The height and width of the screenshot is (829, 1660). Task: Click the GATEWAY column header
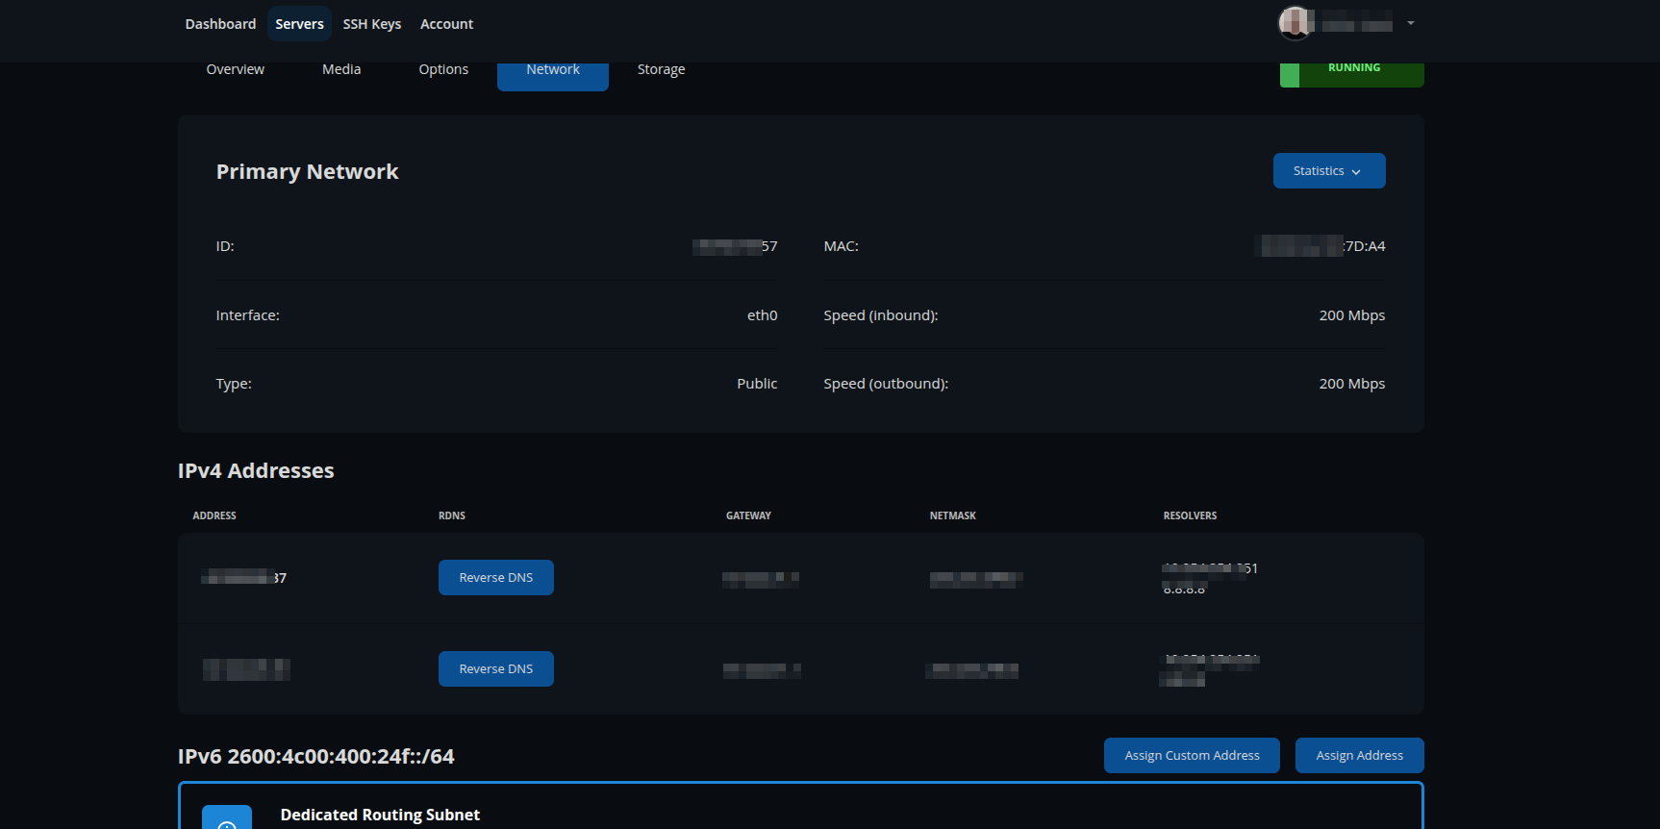point(748,516)
